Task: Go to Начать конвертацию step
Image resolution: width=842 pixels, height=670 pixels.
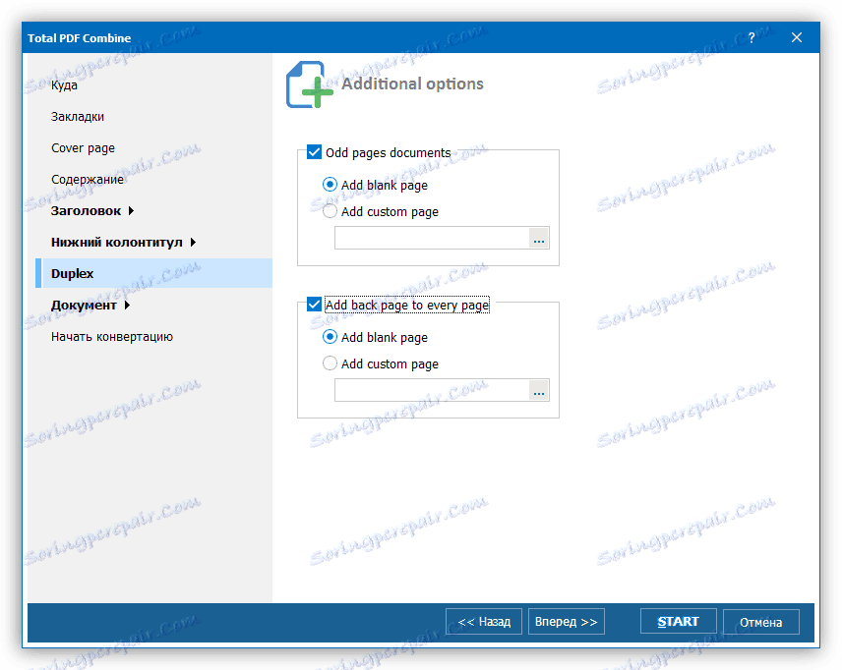Action: [x=112, y=337]
